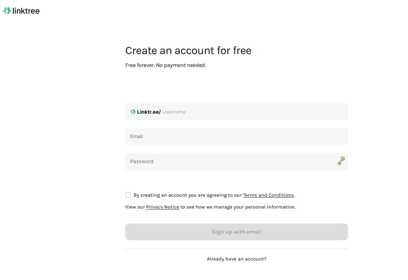The width and height of the screenshot is (408, 280).
Task: Tick the Terms and Conditions agreement checkbox
Action: [x=128, y=195]
